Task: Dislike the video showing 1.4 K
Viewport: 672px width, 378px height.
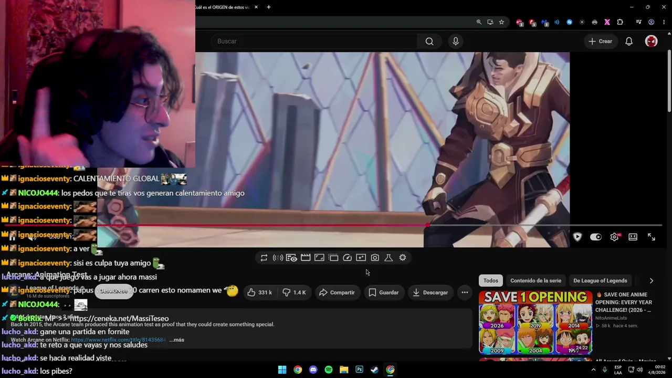Action: tap(295, 292)
